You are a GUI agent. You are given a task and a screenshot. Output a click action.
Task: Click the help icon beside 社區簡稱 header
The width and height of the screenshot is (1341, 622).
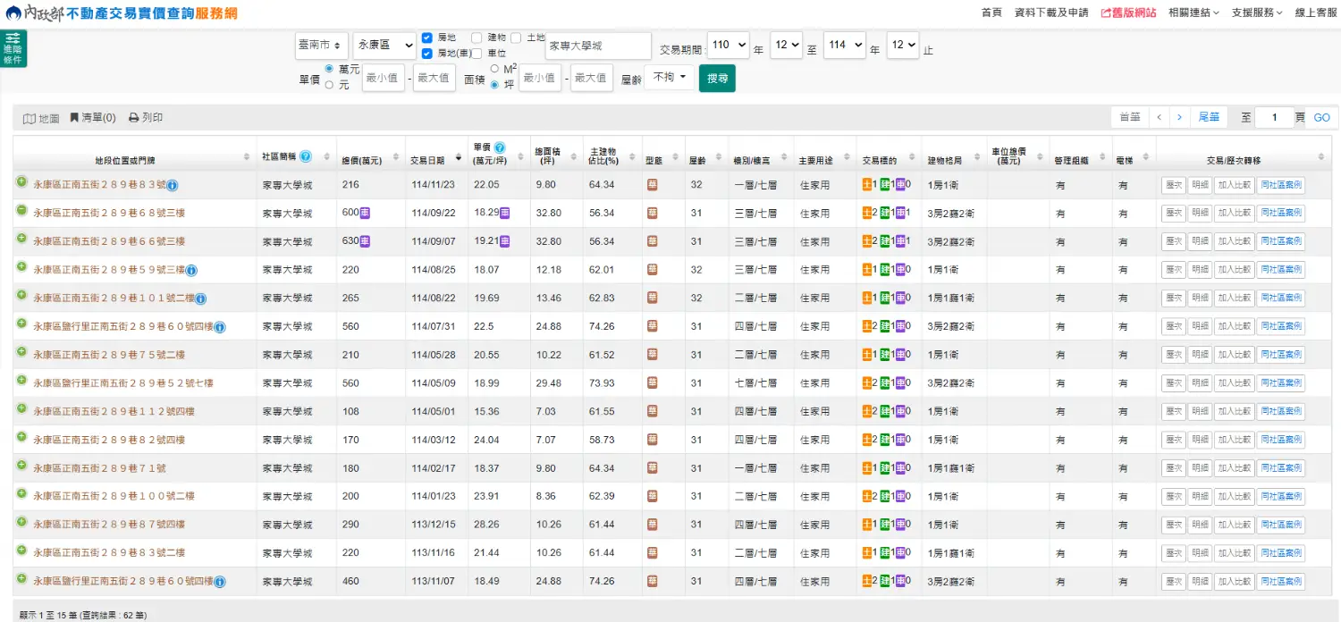(306, 156)
